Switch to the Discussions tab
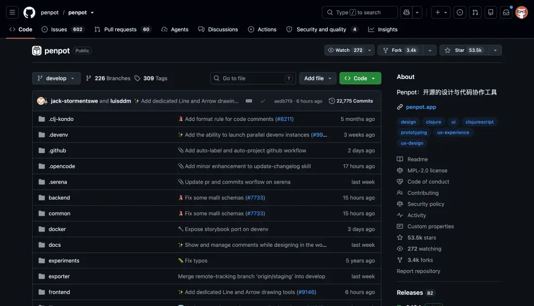Screen dimensions: 534x306 [218, 30]
